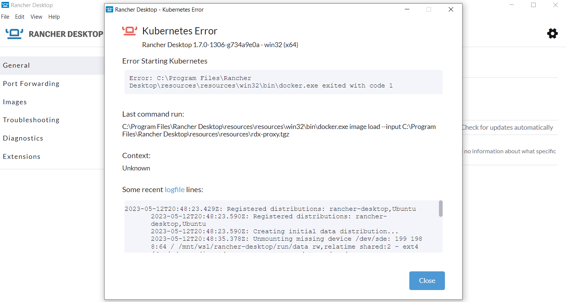Switch to the Troubleshooting section
Image resolution: width=566 pixels, height=302 pixels.
[31, 120]
